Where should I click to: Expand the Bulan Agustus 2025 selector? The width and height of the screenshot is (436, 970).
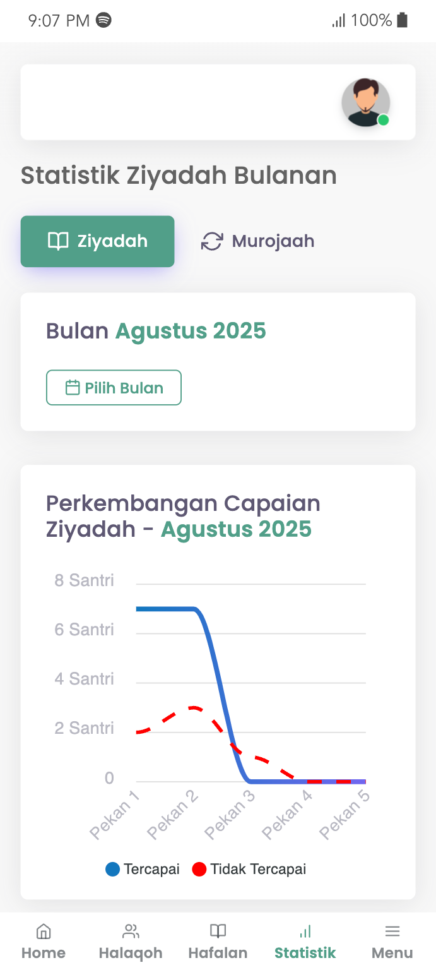pyautogui.click(x=156, y=330)
